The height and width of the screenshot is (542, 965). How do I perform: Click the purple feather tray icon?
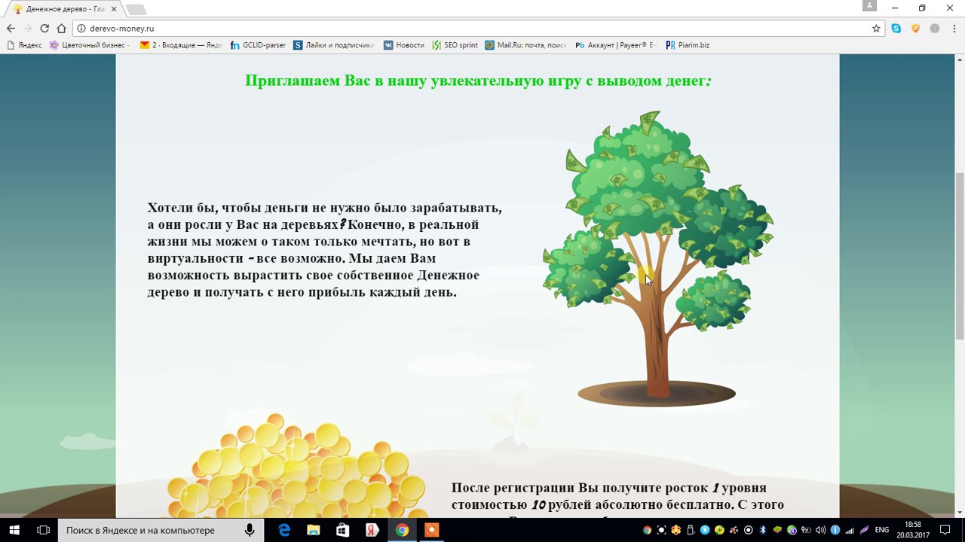coord(864,530)
